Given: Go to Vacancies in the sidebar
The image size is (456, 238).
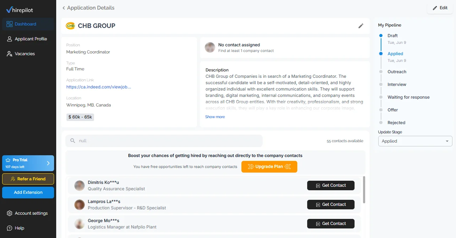Looking at the screenshot, I should coord(28,54).
